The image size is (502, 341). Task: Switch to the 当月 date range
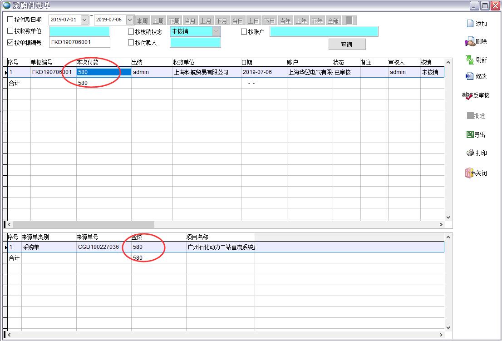pyautogui.click(x=191, y=20)
